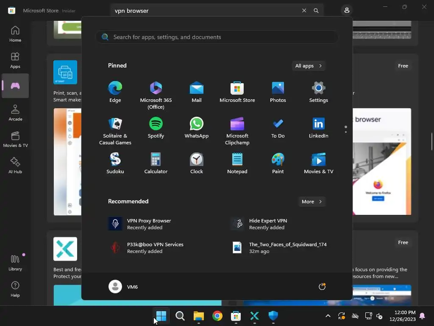Open the teal X app on taskbar
Viewport: 434px width, 326px height.
tap(255, 316)
